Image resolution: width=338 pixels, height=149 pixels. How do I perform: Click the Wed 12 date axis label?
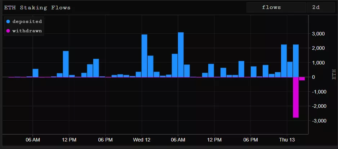coord(142,140)
